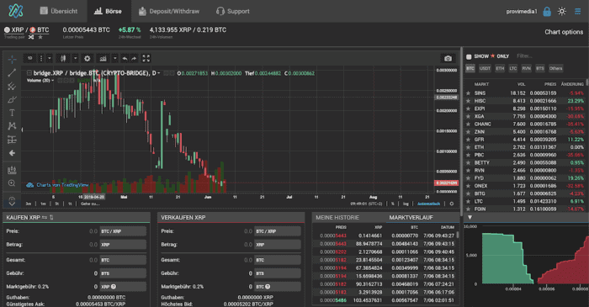The height and width of the screenshot is (307, 589).
Task: Open the Support tab
Action: point(233,11)
